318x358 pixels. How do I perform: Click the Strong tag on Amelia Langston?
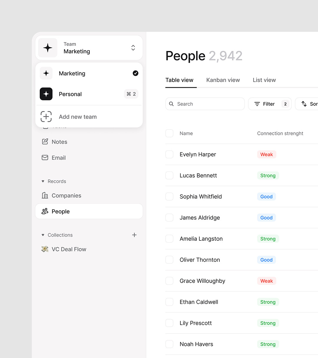click(268, 239)
